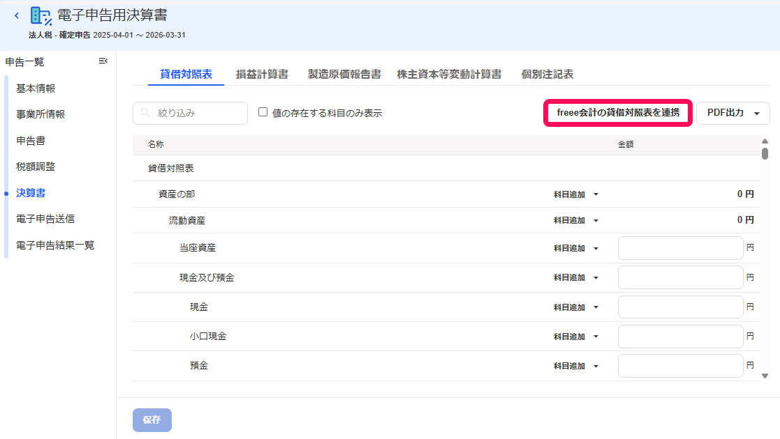Viewport: 780px width, 439px height.
Task: Click the table scrollbar thumb
Action: coord(765,153)
